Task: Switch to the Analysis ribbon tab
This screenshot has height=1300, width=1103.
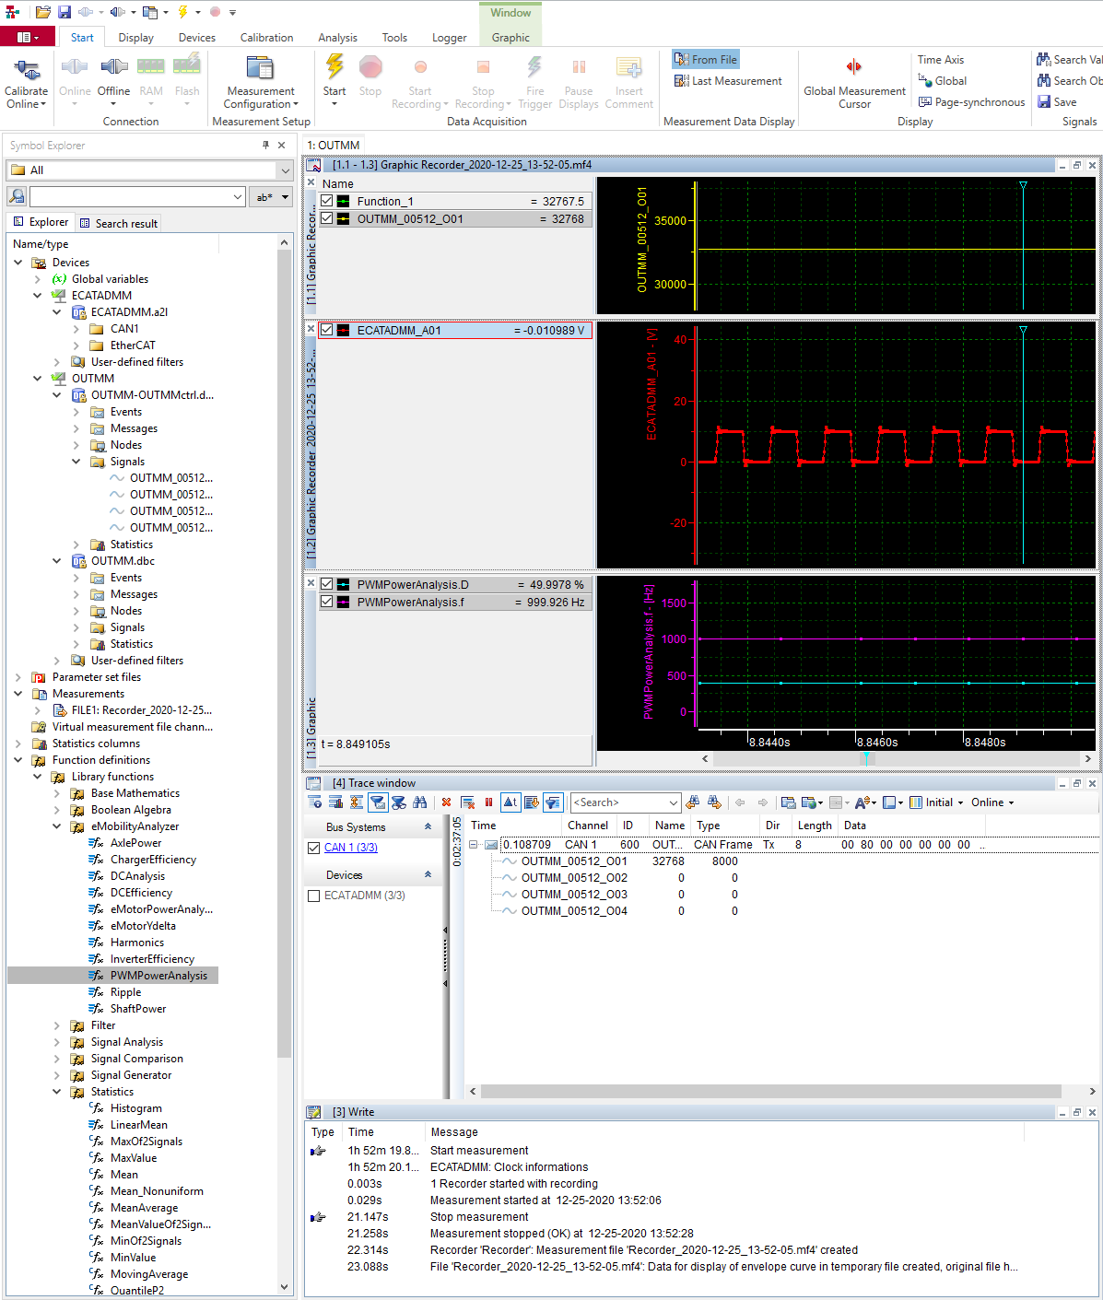Action: 337,38
